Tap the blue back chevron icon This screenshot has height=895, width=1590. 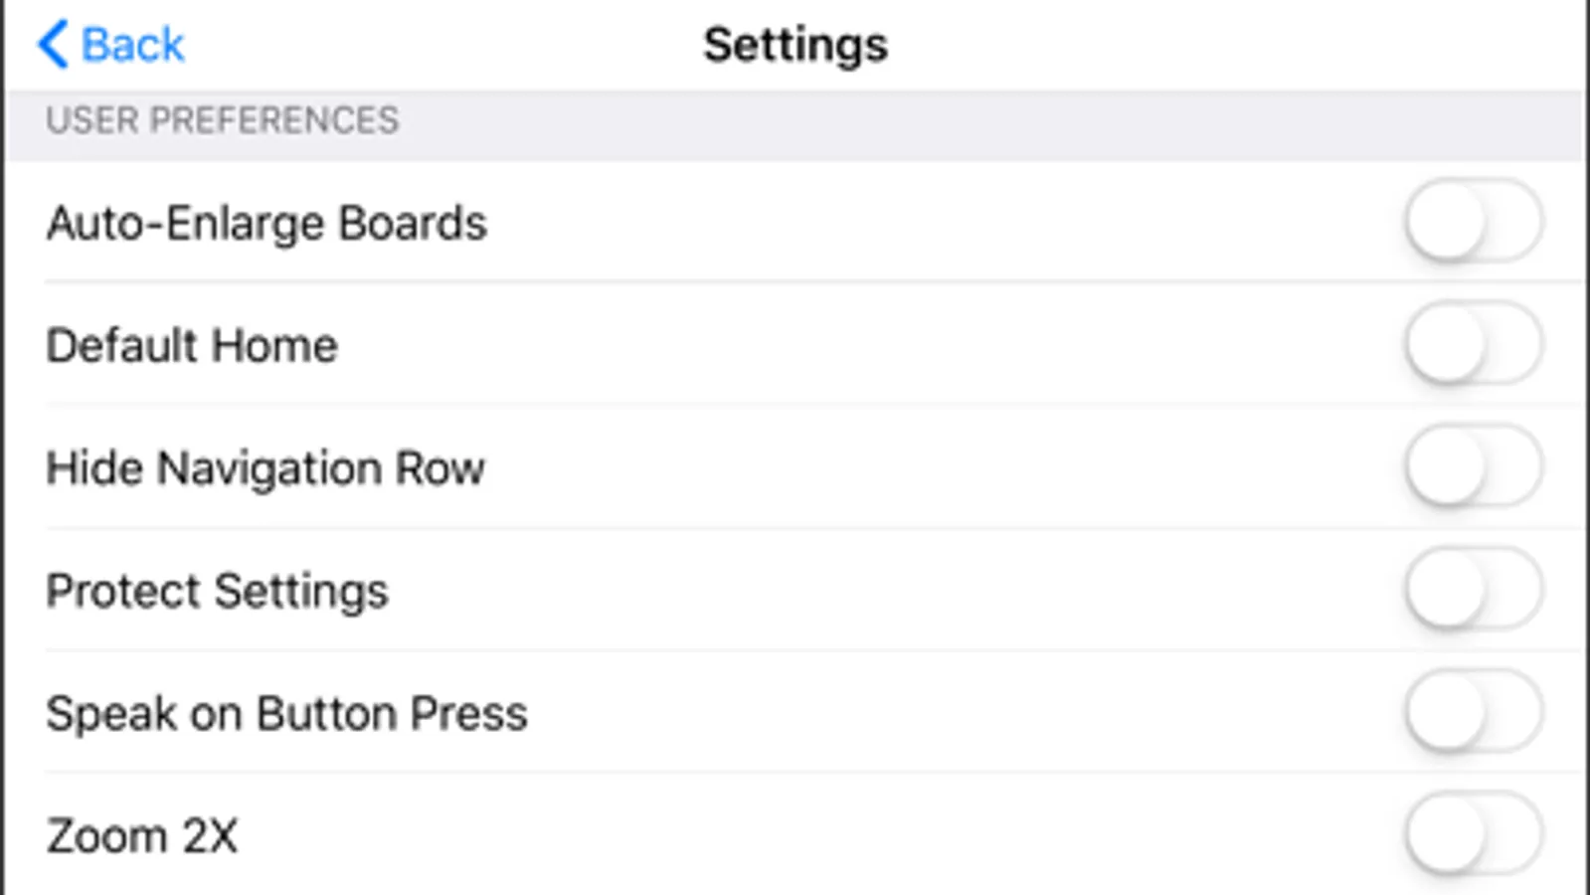coord(54,45)
